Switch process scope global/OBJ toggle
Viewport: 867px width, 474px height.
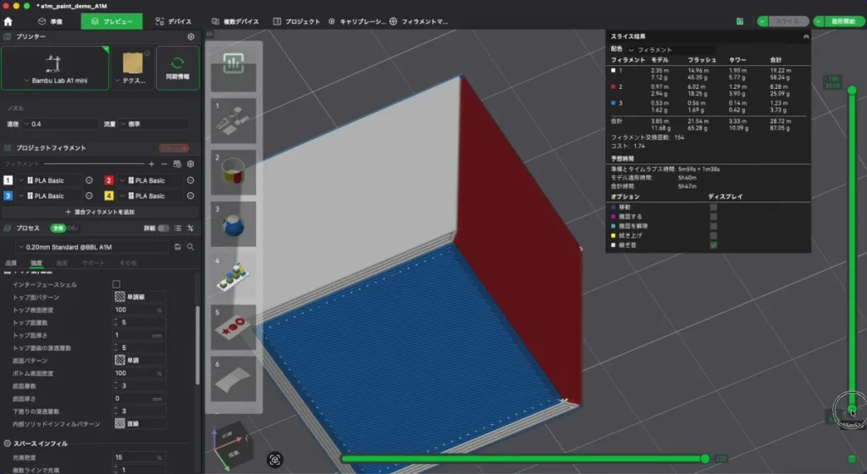pos(64,229)
